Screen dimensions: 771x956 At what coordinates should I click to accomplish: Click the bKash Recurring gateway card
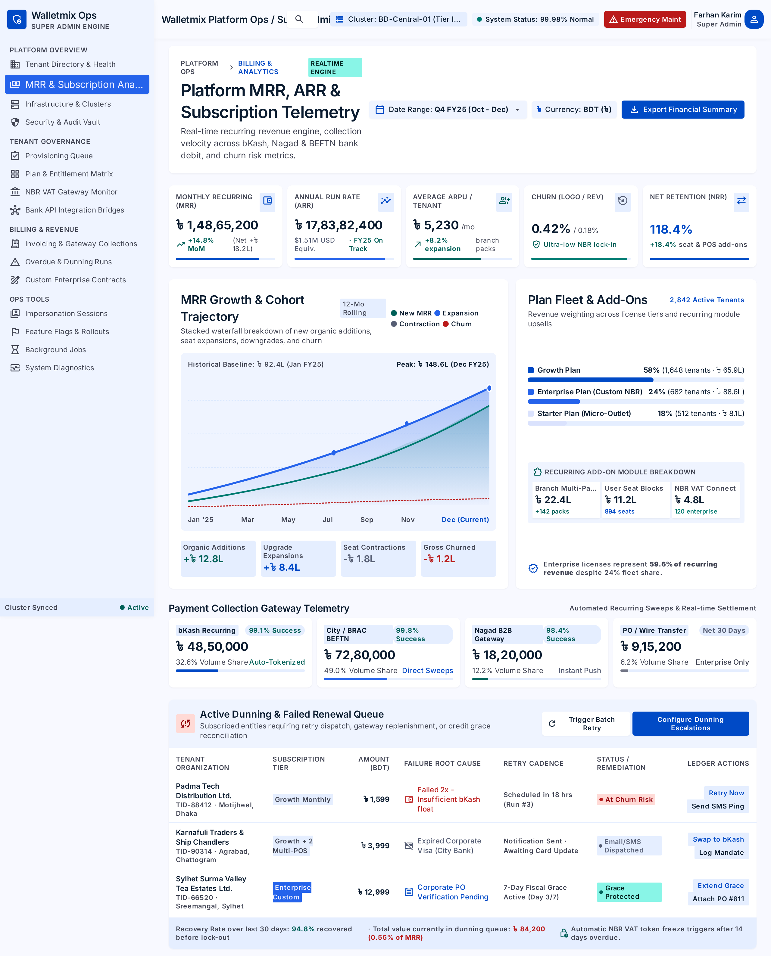240,653
